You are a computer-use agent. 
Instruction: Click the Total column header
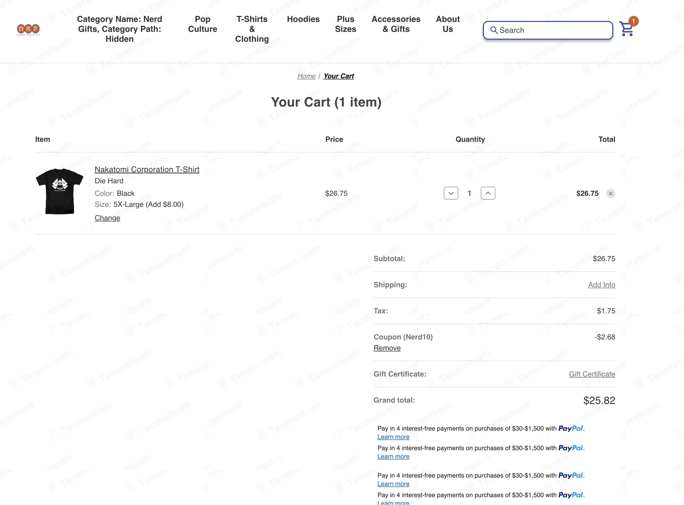[607, 139]
